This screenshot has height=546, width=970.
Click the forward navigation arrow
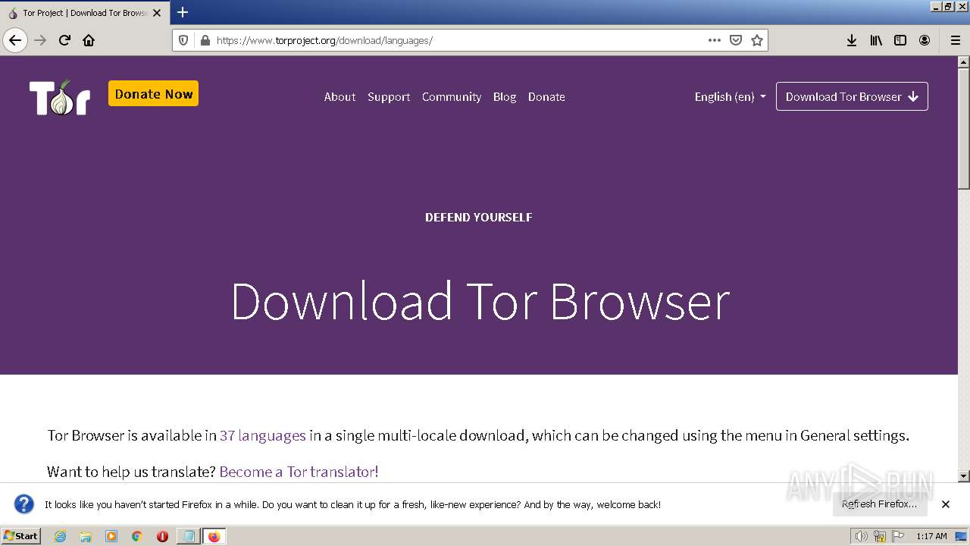click(40, 40)
